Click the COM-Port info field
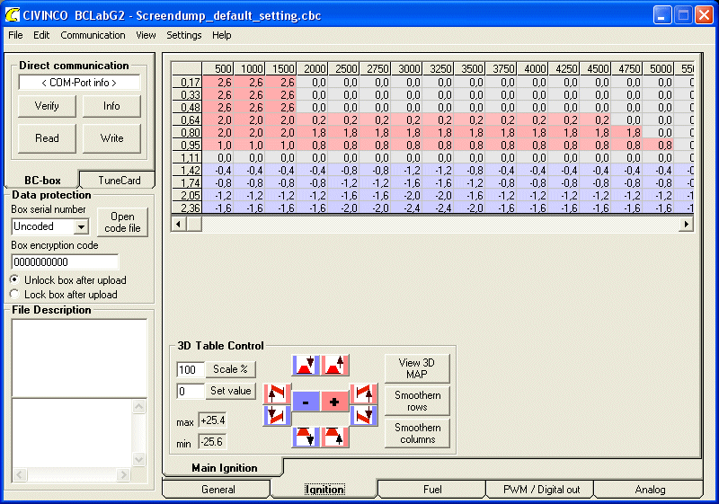The width and height of the screenshot is (719, 504). [x=79, y=83]
